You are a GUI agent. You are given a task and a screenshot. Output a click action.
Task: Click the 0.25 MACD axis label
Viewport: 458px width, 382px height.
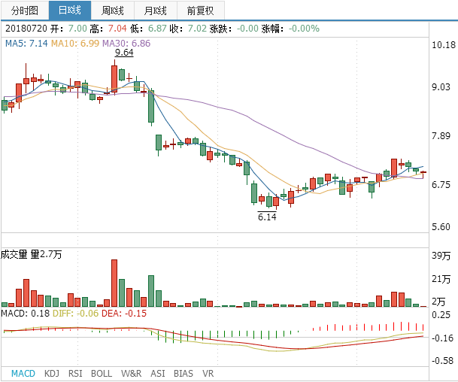441,315
